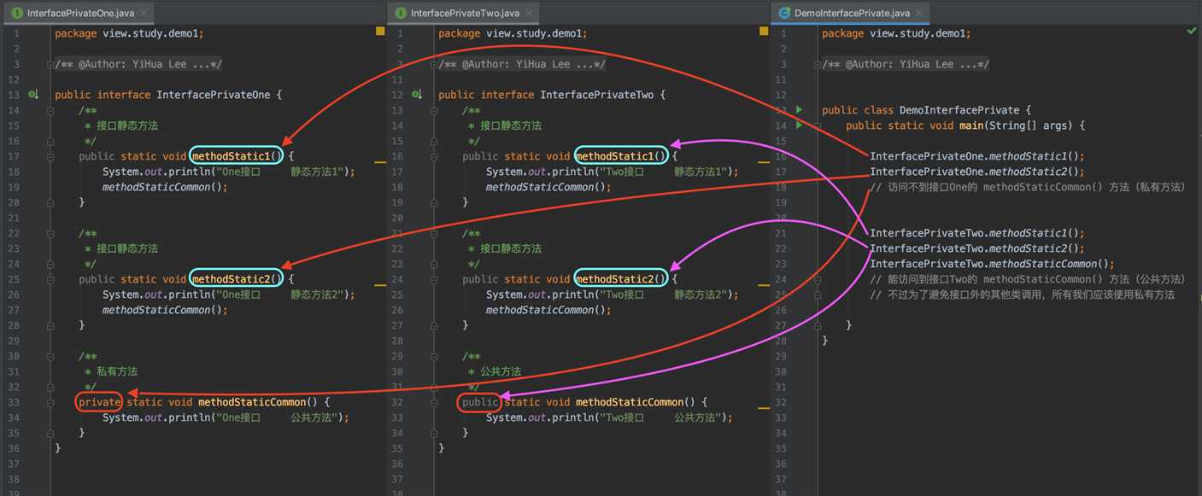1202x496 pixels.
Task: Switch to the InterfacePrivateTwo.java tab
Action: click(465, 14)
